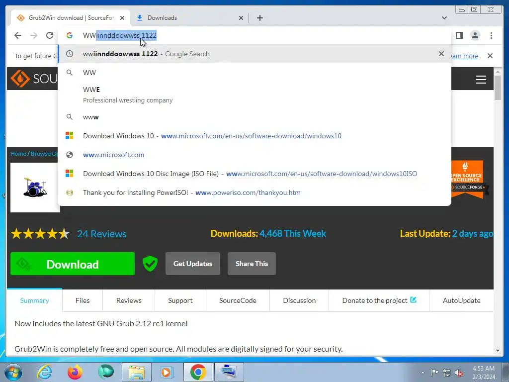This screenshot has height=382, width=509.
Task: Open the green globe taskbar app
Action: [x=106, y=372]
